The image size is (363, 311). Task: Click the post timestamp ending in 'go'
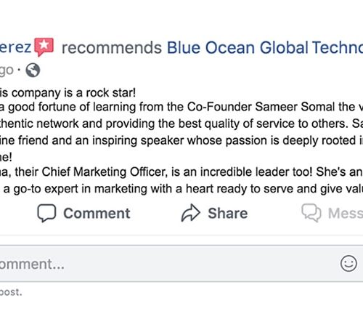(x=7, y=70)
